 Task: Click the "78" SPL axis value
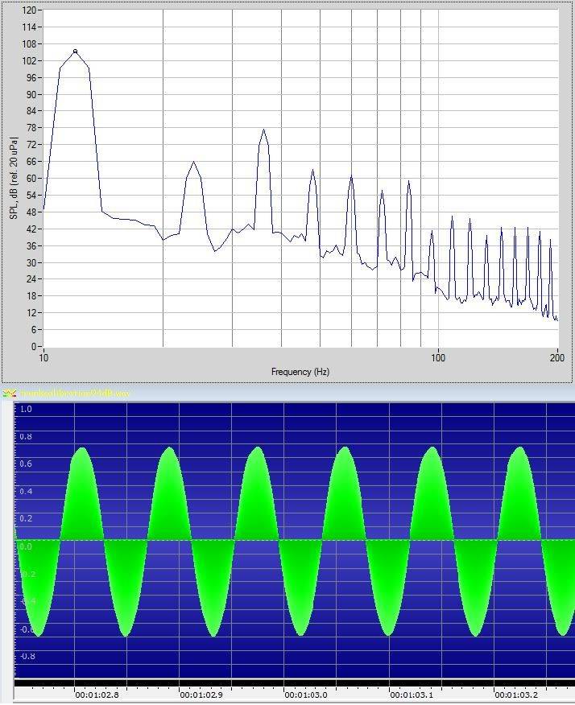pos(31,128)
